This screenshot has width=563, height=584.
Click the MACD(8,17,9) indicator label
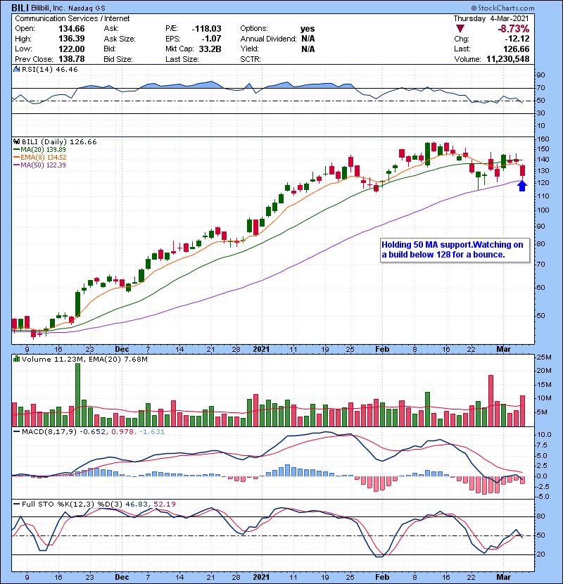[49, 432]
